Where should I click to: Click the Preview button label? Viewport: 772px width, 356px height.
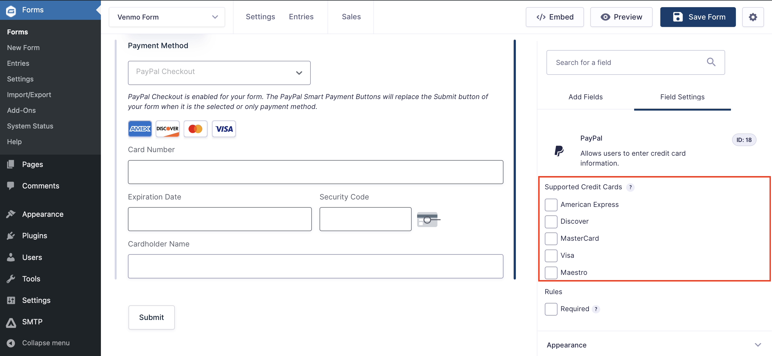(628, 17)
